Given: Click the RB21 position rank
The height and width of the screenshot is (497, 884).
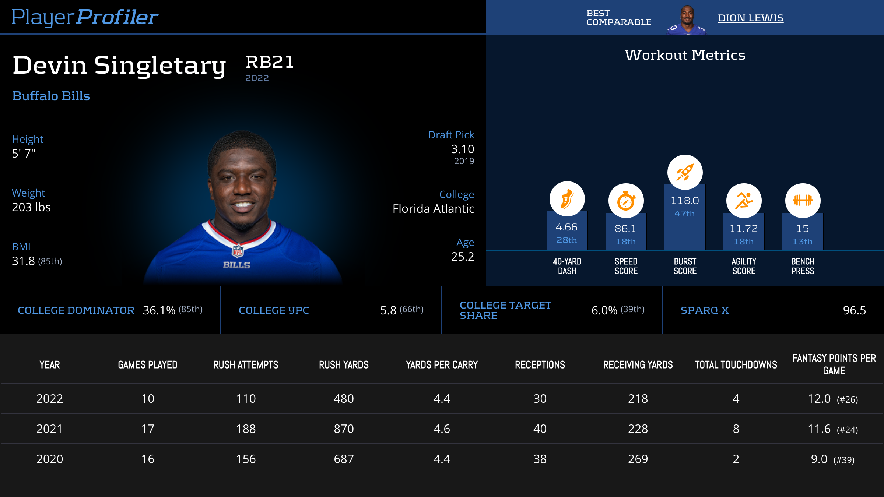Looking at the screenshot, I should pyautogui.click(x=270, y=63).
